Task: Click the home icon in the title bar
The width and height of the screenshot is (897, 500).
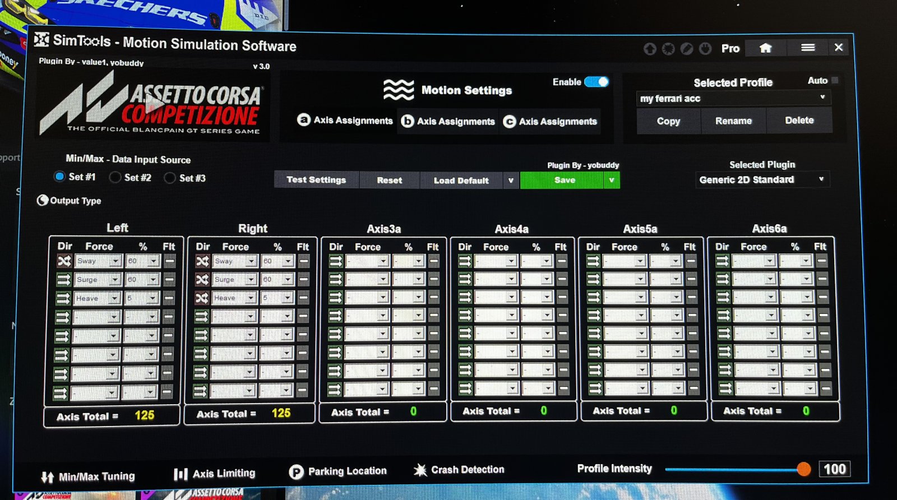Action: (x=765, y=48)
